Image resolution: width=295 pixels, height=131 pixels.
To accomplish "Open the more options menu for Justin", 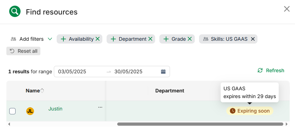I will [100, 107].
